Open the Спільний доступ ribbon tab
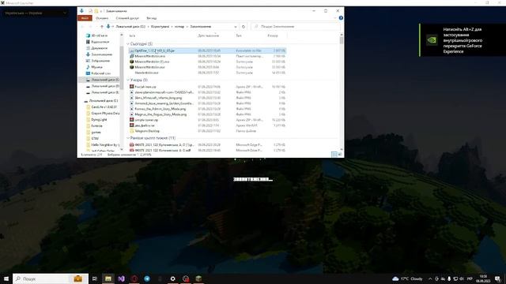 click(127, 18)
